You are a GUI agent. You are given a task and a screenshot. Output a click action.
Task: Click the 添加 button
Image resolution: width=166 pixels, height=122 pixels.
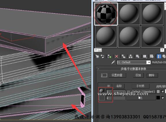coord(138,75)
